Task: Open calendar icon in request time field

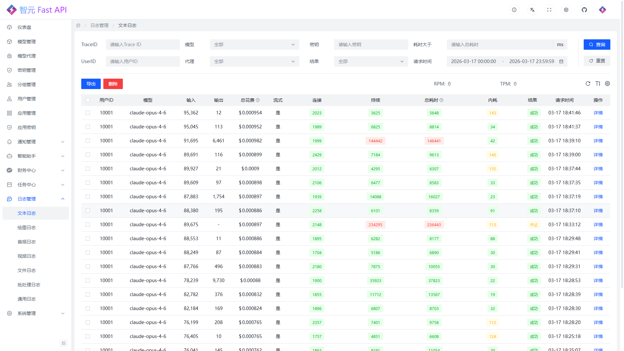Action: tap(561, 61)
